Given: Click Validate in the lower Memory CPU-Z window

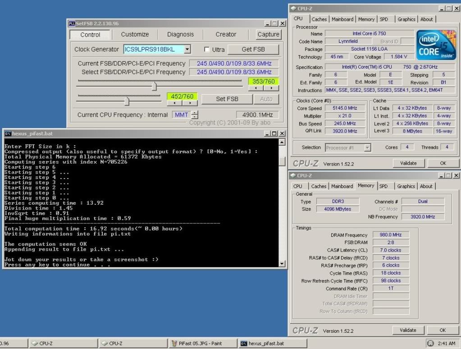Looking at the screenshot, I should [x=408, y=330].
